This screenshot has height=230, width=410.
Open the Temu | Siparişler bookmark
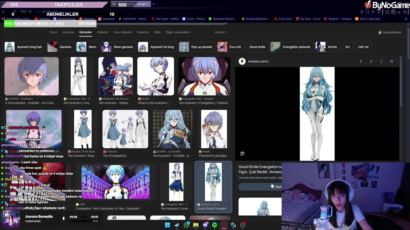[367, 19]
